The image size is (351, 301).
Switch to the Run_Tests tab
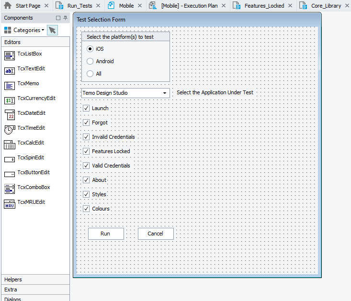(x=79, y=6)
